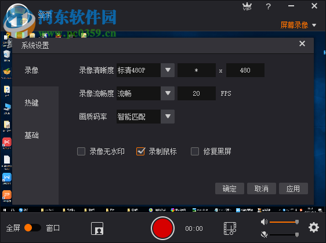Click the 智能匹配 combo box value
This screenshot has height=243, width=326.
pyautogui.click(x=139, y=117)
